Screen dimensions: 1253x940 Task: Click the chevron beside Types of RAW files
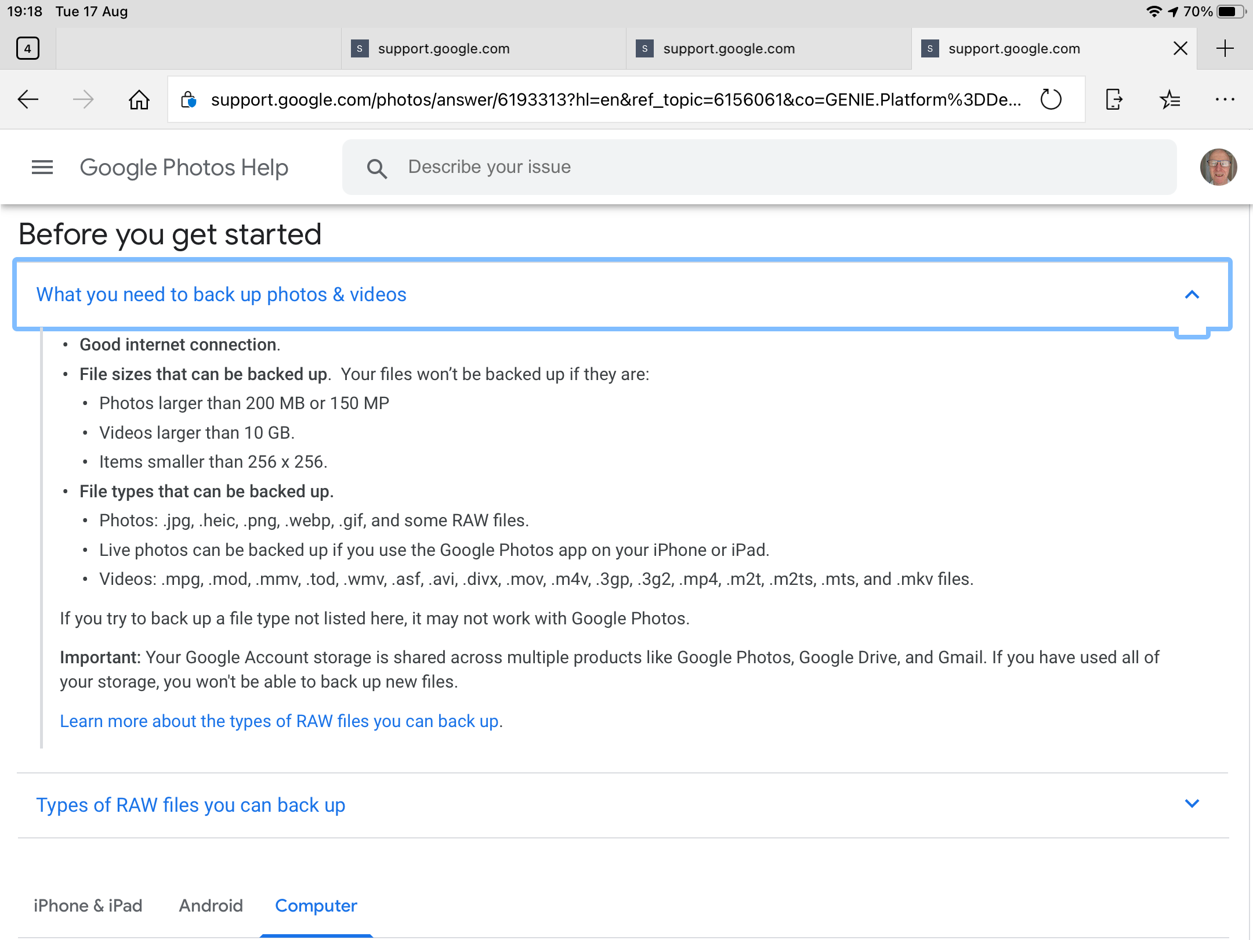pos(1192,804)
